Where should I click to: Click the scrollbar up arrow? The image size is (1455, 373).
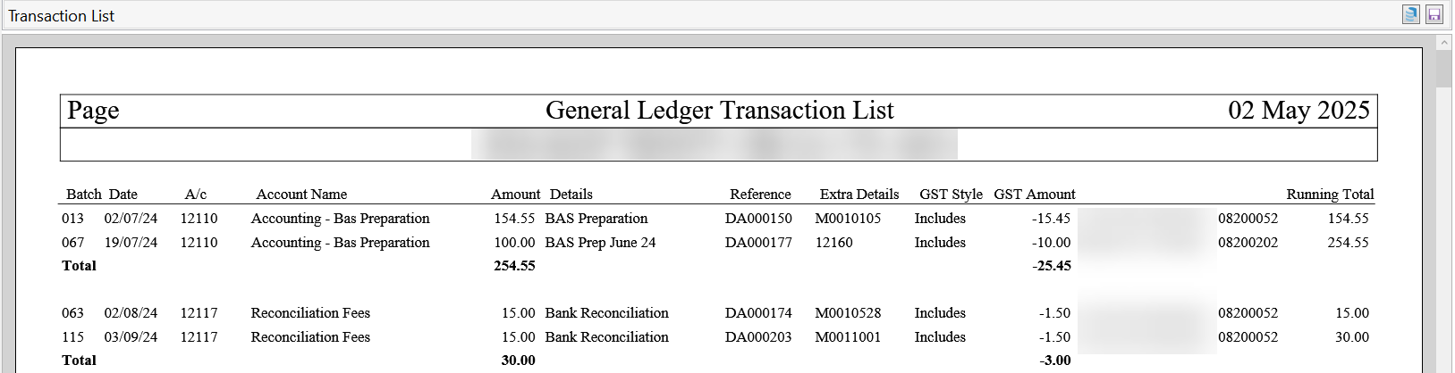pos(1443,42)
